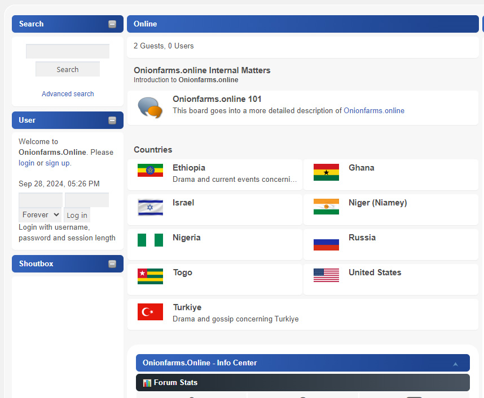Collapse the Info Center section arrow
The width and height of the screenshot is (484, 398).
(455, 364)
